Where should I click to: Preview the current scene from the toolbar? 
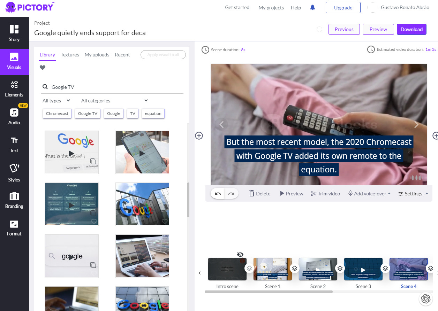292,194
